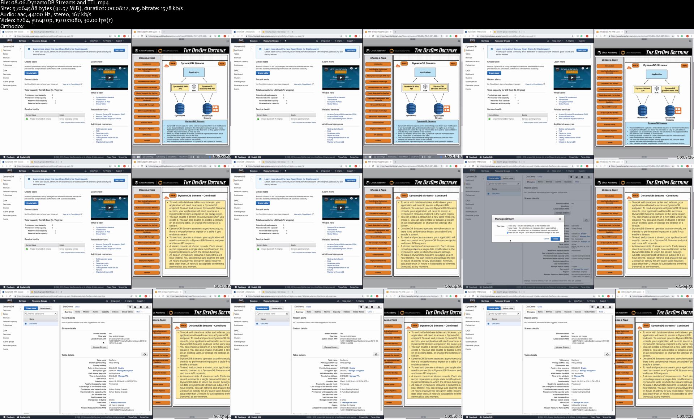Open Craig Arcuri account dropdown in 00:05:44 frame
The image size is (694, 419).
116,301
